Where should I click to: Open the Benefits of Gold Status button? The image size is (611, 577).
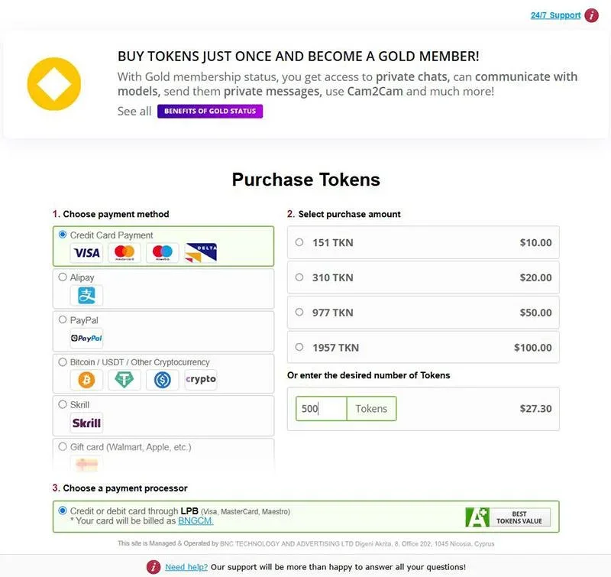coord(210,111)
